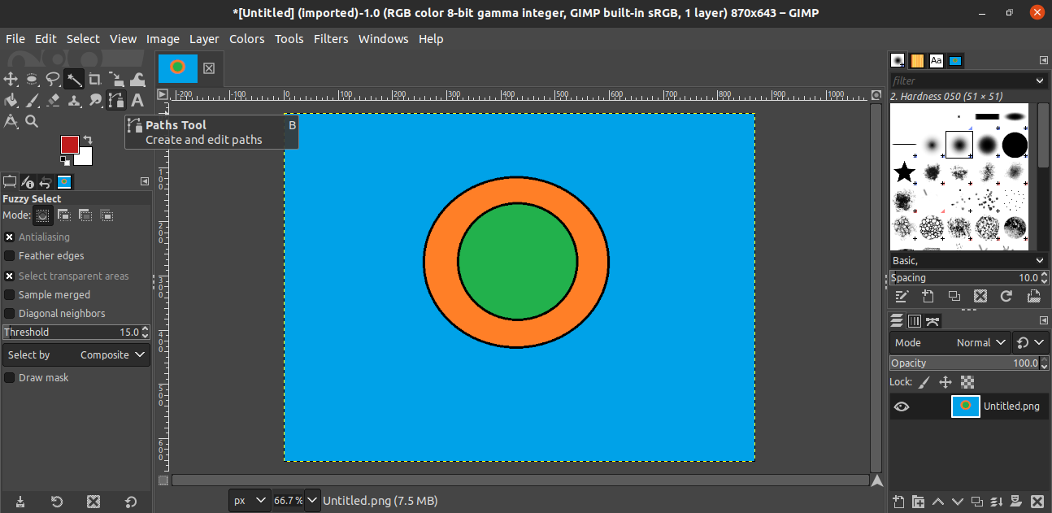Select the Text tool
Image resolution: width=1052 pixels, height=513 pixels.
coord(137,100)
